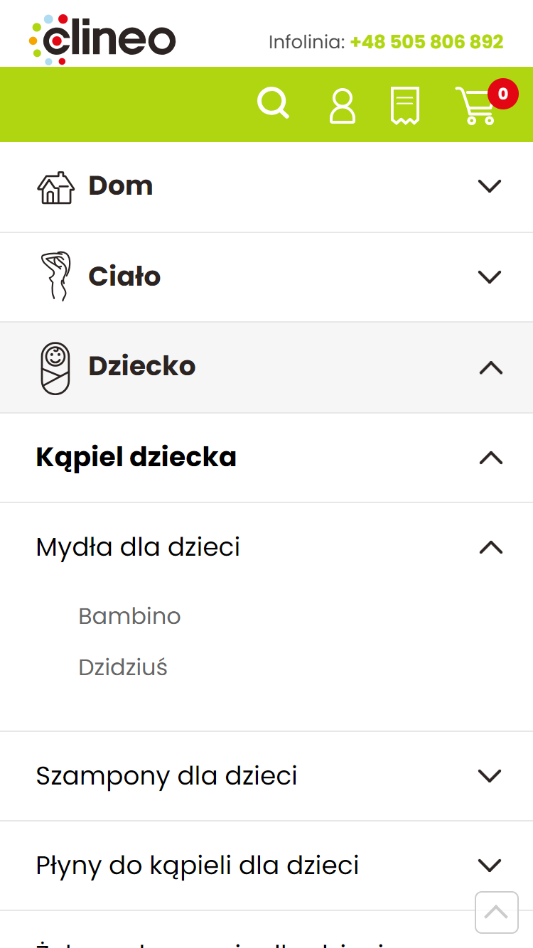Tap the back-to-top arrow button
Image resolution: width=533 pixels, height=948 pixels.
497,912
